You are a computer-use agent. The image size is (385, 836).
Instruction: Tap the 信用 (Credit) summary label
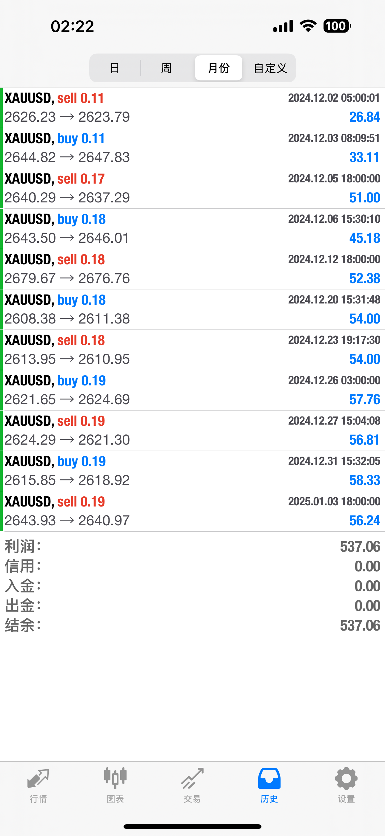tap(23, 566)
